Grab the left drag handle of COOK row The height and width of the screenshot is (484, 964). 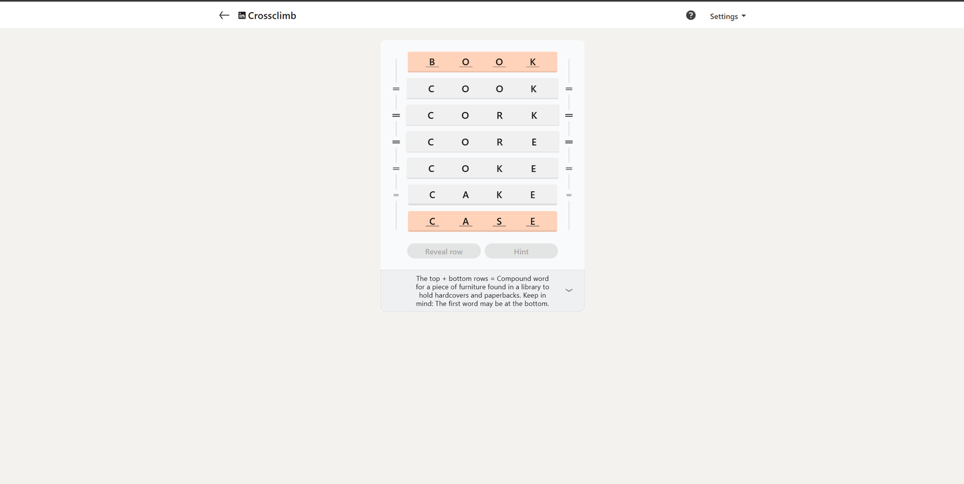click(396, 89)
